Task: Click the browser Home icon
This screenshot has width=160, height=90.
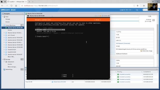Action: click(16, 6)
